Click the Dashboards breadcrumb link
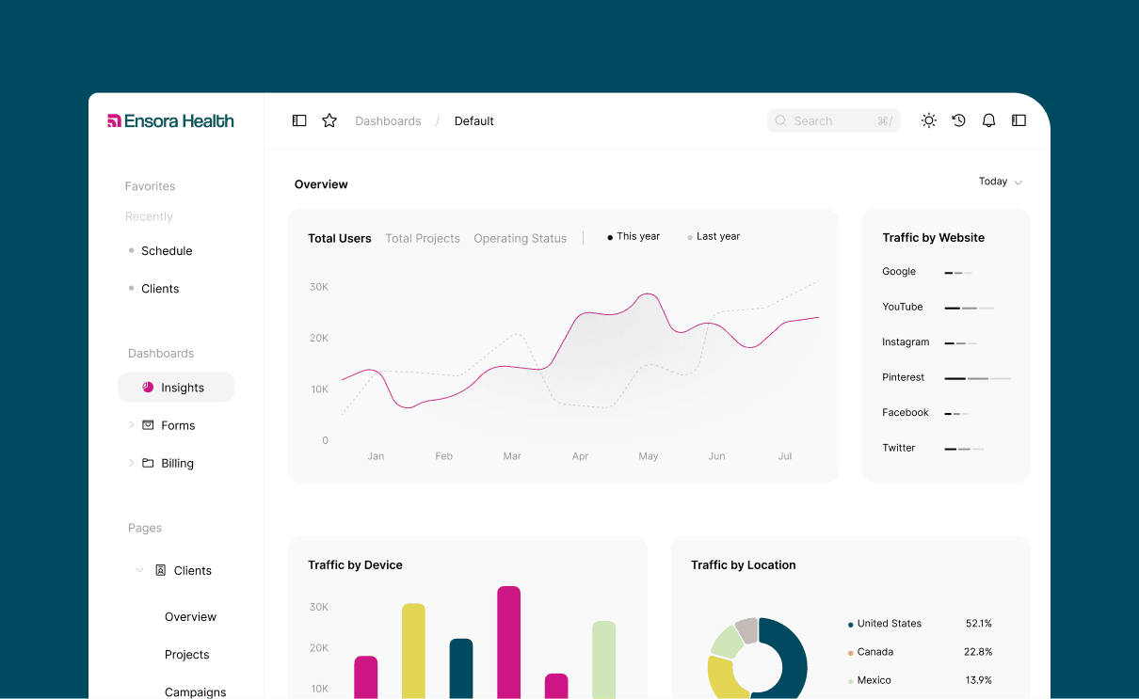 pyautogui.click(x=388, y=121)
